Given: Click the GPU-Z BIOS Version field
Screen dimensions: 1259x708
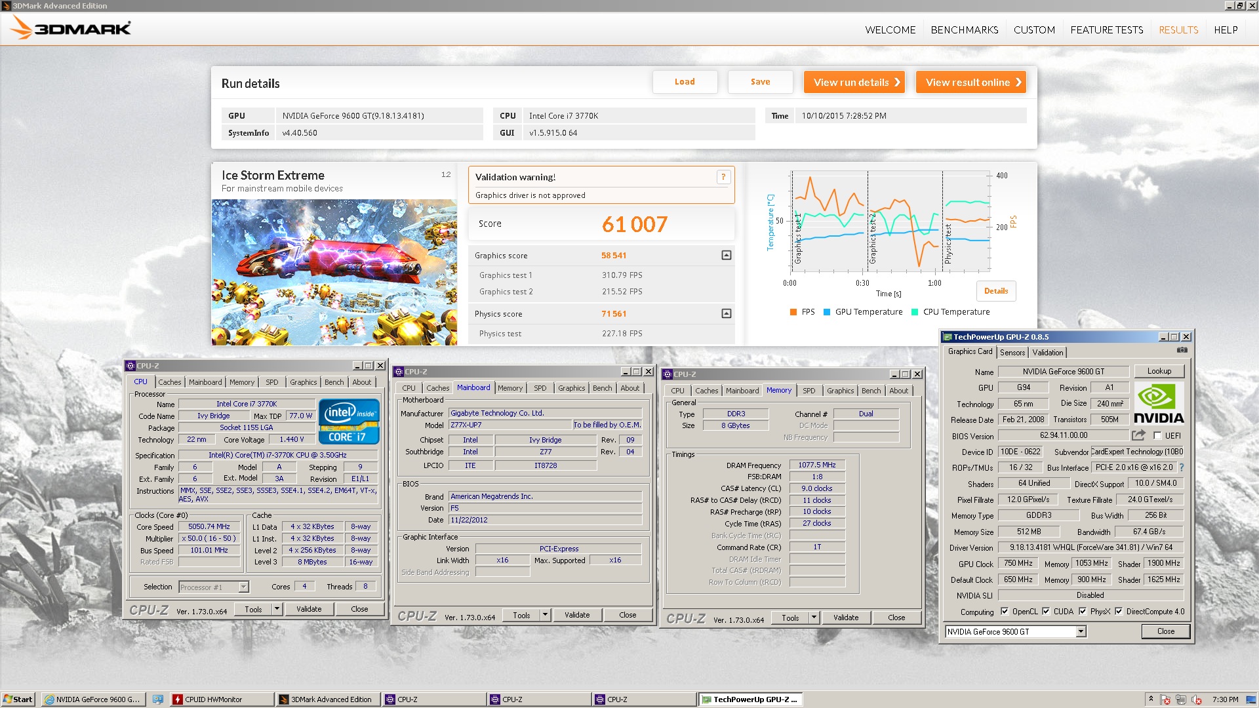Looking at the screenshot, I should point(1063,435).
